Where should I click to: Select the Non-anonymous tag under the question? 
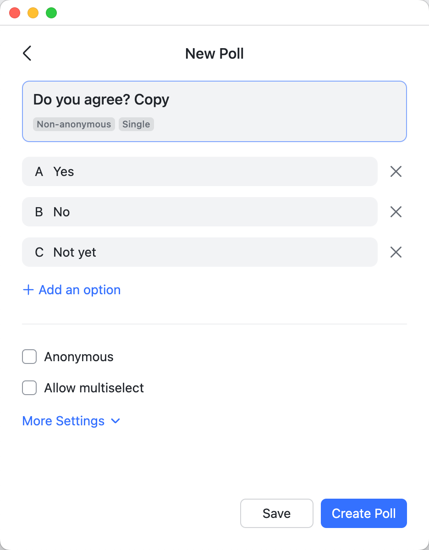74,124
